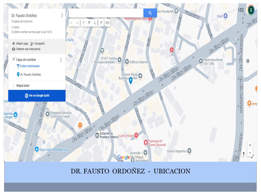Zoom in with the plus button
Image resolution: width=261 pixels, height=196 pixels.
click(x=250, y=145)
